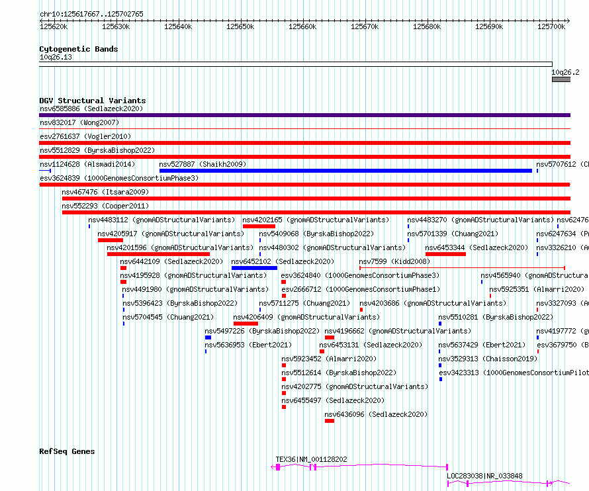589x491 pixels.
Task: Click the chr10:125617667..125702765 coordinates
Action: pos(91,14)
